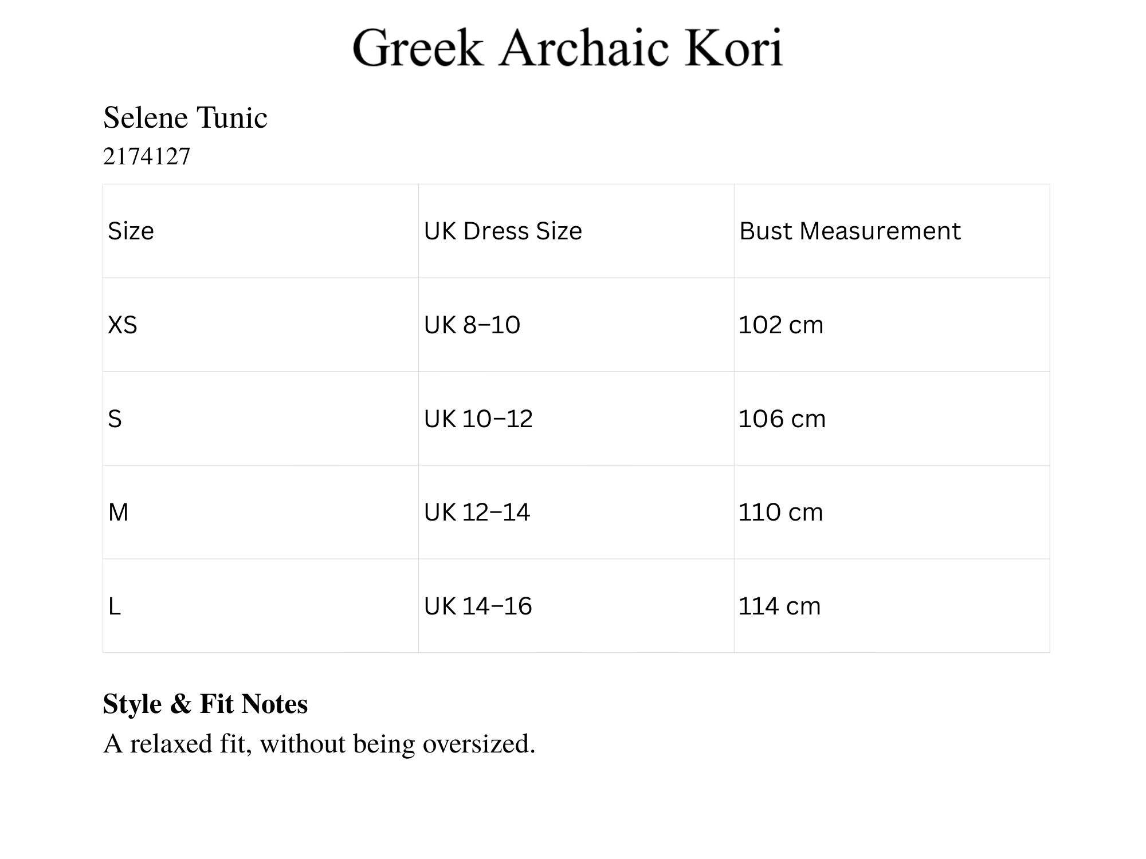The image size is (1146, 859).
Task: Select the Size column header
Action: tap(131, 231)
